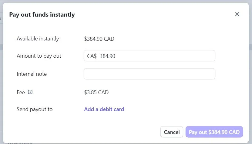Close the payout dialog with X
The width and height of the screenshot is (252, 144).
237,14
